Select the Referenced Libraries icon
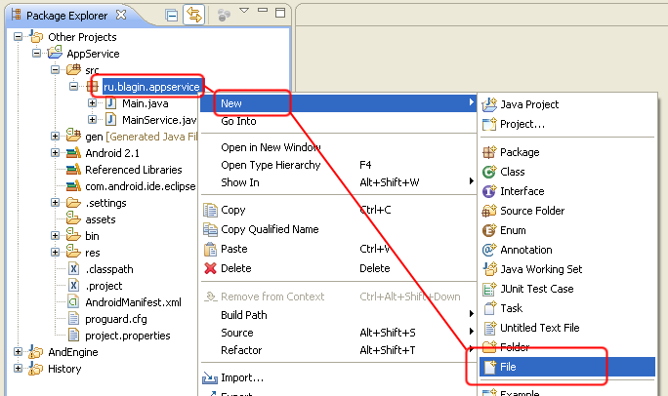The image size is (668, 396). (x=73, y=170)
